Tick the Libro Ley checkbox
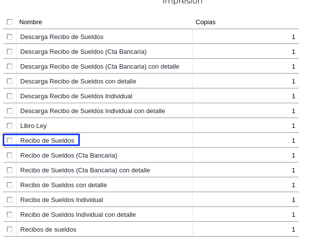Viewport: 325px width, 243px height. 9,126
